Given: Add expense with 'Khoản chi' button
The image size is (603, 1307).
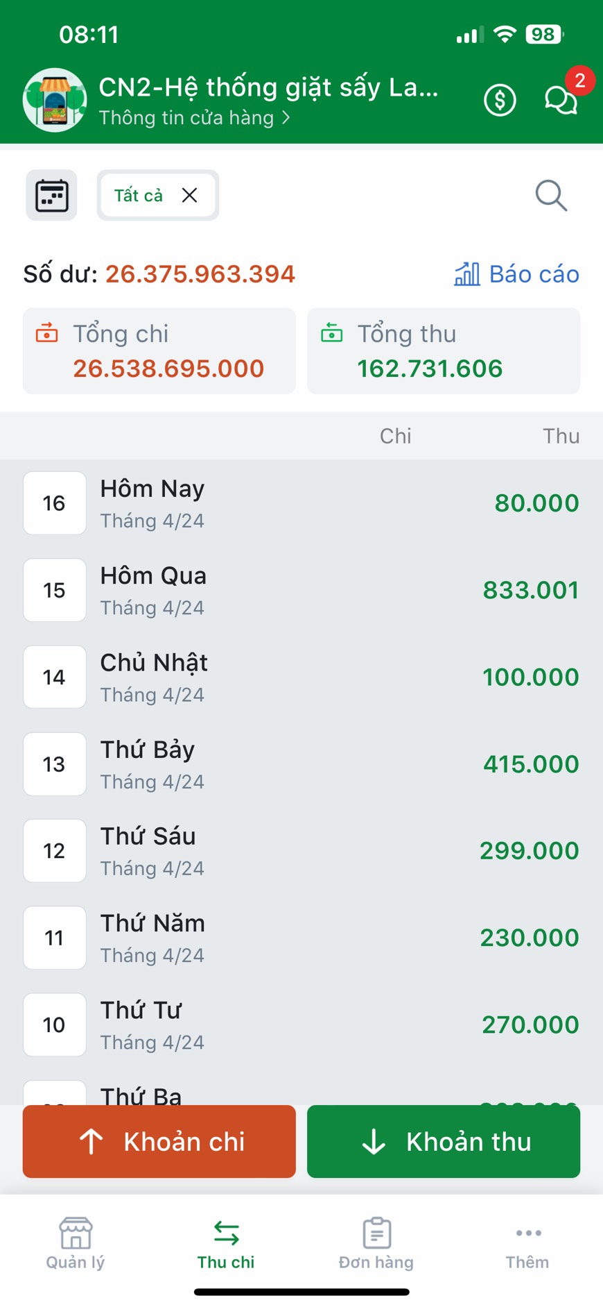Looking at the screenshot, I should (x=159, y=1142).
